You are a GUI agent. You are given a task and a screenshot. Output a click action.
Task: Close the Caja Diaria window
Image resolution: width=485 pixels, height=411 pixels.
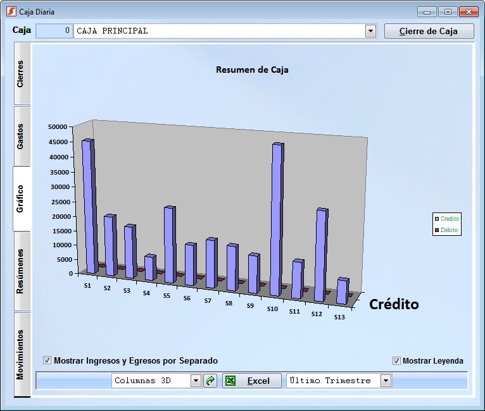coord(469,11)
